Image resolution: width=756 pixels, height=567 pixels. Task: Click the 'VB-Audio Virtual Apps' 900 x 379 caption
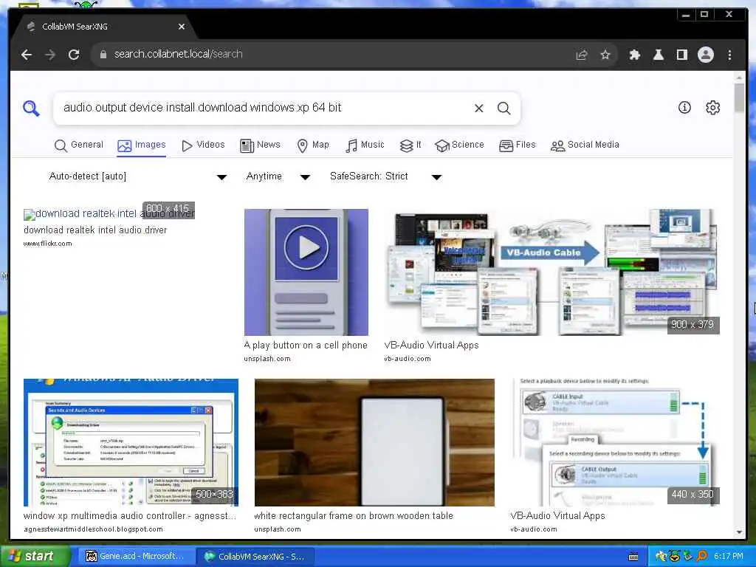pyautogui.click(x=431, y=346)
